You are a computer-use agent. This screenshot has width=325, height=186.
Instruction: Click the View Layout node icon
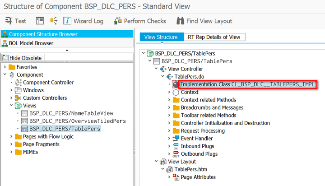click(x=163, y=162)
